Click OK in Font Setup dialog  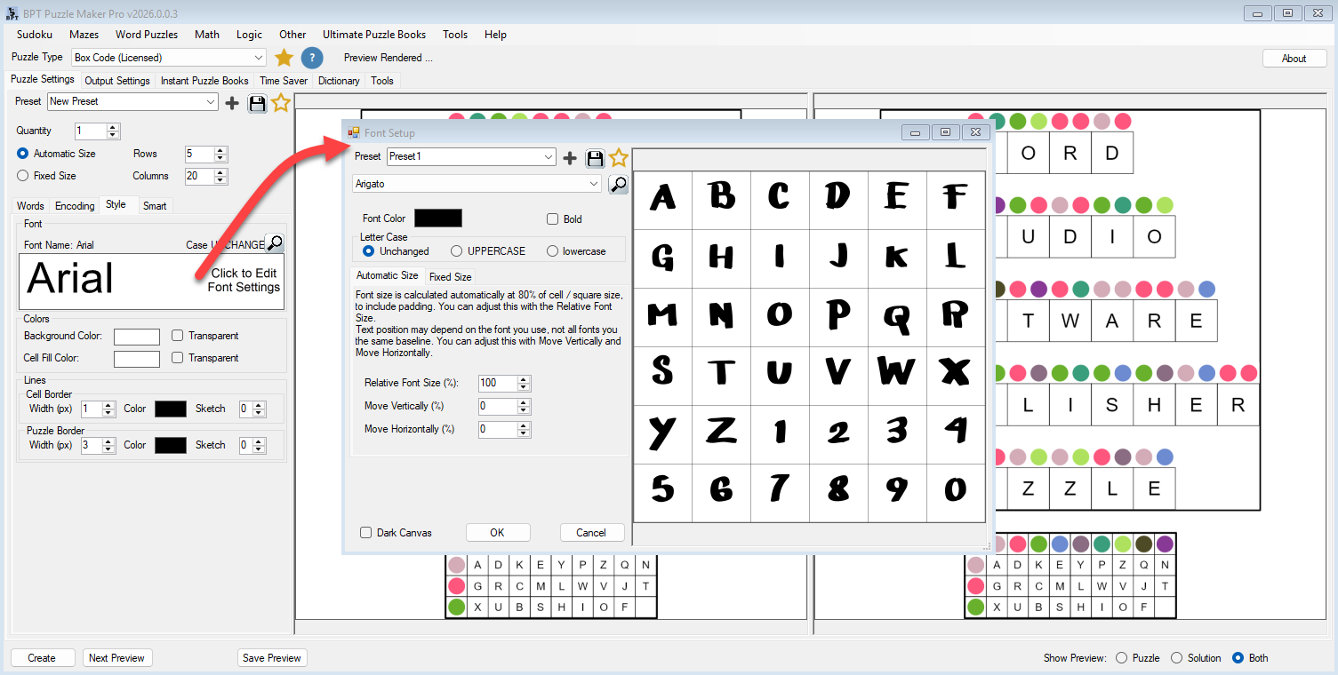pyautogui.click(x=497, y=533)
